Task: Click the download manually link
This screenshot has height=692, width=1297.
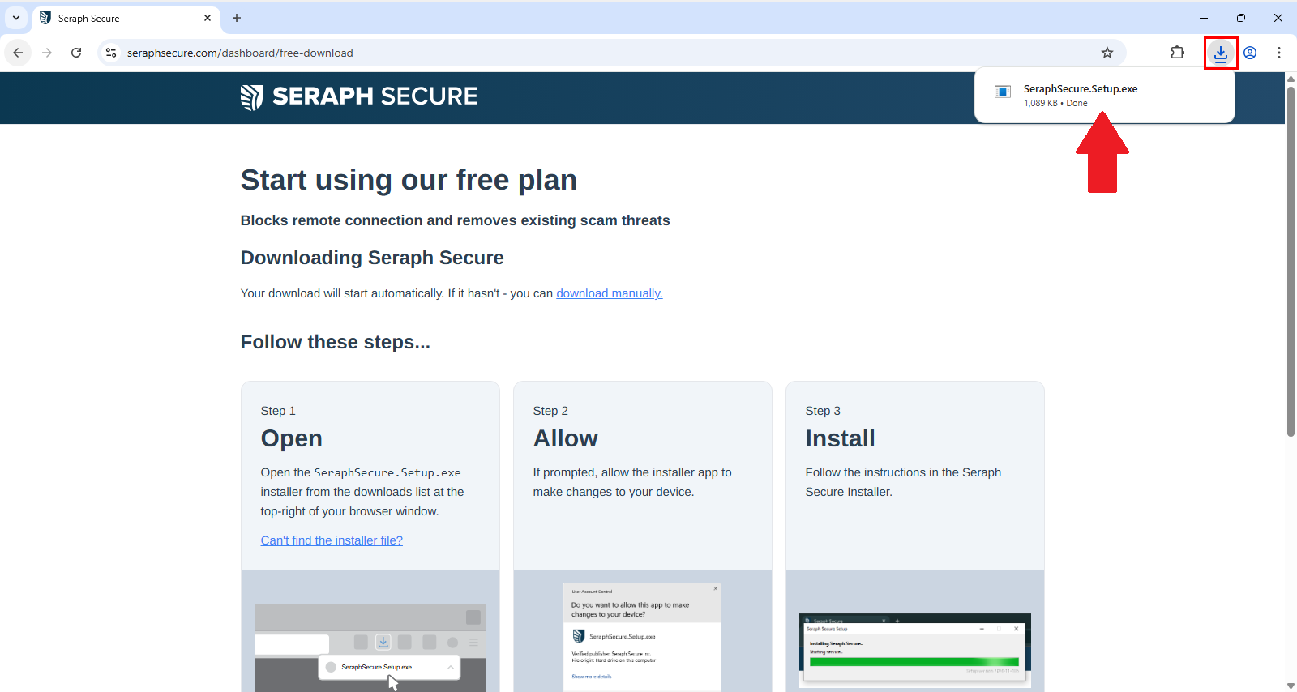Action: [x=610, y=293]
